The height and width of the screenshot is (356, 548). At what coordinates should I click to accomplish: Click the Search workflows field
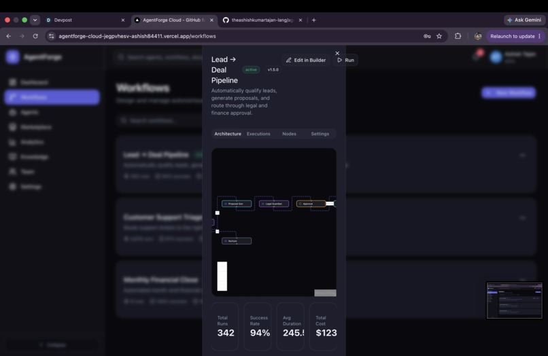(x=160, y=120)
